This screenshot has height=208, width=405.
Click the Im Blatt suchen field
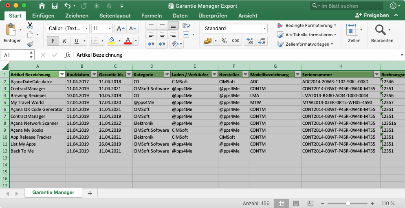pos(347,6)
